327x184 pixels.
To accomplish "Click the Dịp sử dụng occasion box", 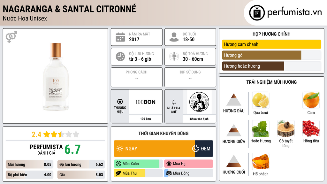I will pos(190,77).
